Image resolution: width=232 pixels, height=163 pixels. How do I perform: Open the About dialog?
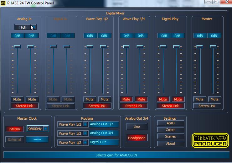[171, 144]
